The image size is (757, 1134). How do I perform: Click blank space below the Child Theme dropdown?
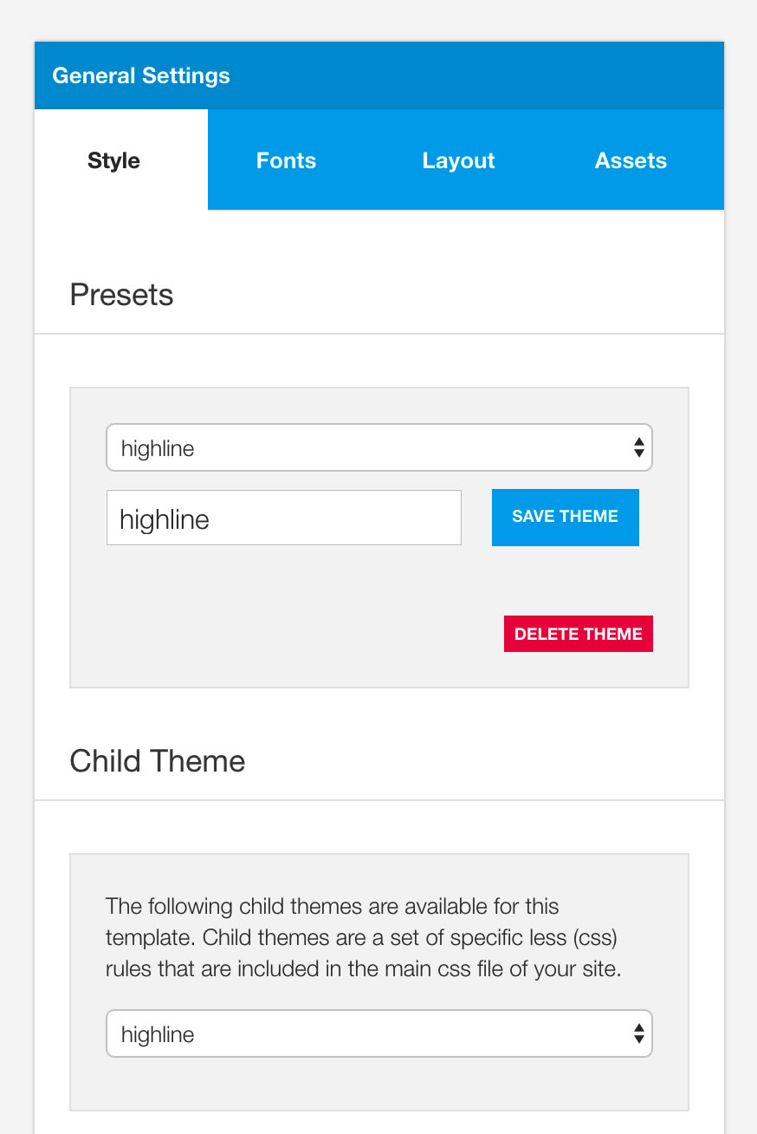(x=379, y=1084)
